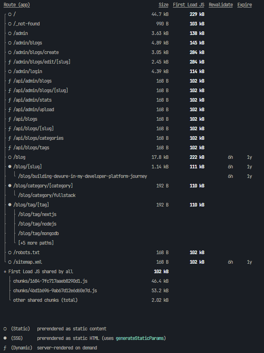264x353 pixels.
Task: Click the First Load JS column header
Action: pyautogui.click(x=188, y=5)
